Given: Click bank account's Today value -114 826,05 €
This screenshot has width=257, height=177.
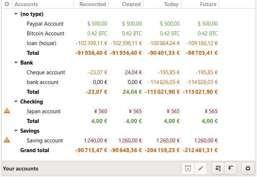Looking at the screenshot, I should click(164, 82).
